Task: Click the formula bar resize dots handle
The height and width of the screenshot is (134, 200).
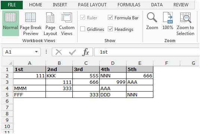Action: (x=46, y=52)
